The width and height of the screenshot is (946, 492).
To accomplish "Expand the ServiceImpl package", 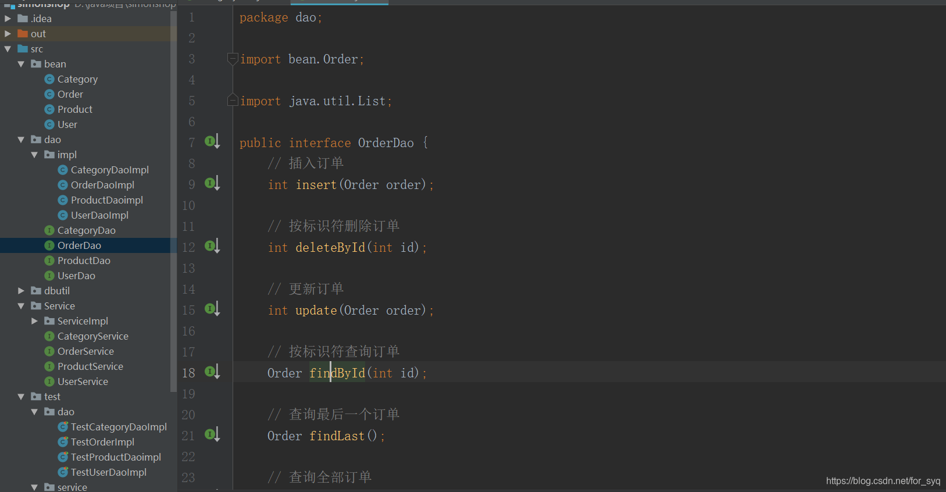I will tap(34, 321).
